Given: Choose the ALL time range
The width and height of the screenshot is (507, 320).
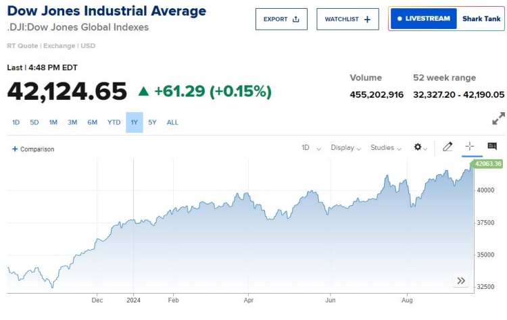Looking at the screenshot, I should [172, 122].
